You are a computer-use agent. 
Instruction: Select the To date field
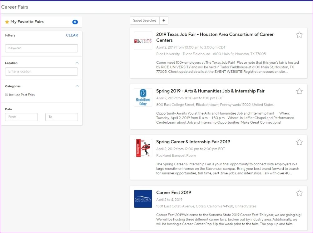click(62, 117)
